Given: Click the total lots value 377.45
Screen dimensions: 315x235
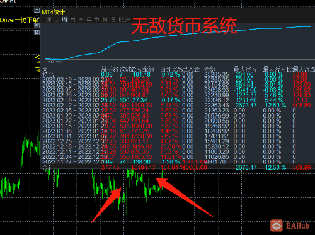Looking at the screenshot, I should (110, 167).
